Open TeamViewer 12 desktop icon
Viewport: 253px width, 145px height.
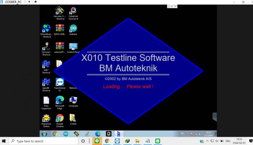pyautogui.click(x=60, y=85)
